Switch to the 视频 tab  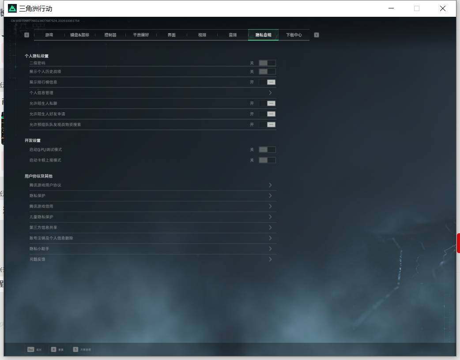(x=202, y=35)
